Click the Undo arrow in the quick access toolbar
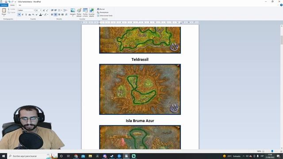The width and height of the screenshot is (283, 159). click(9, 2)
